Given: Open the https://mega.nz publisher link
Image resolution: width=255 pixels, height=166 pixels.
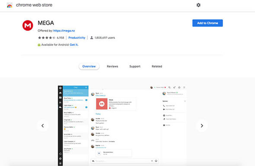Looking at the screenshot, I should point(64,31).
